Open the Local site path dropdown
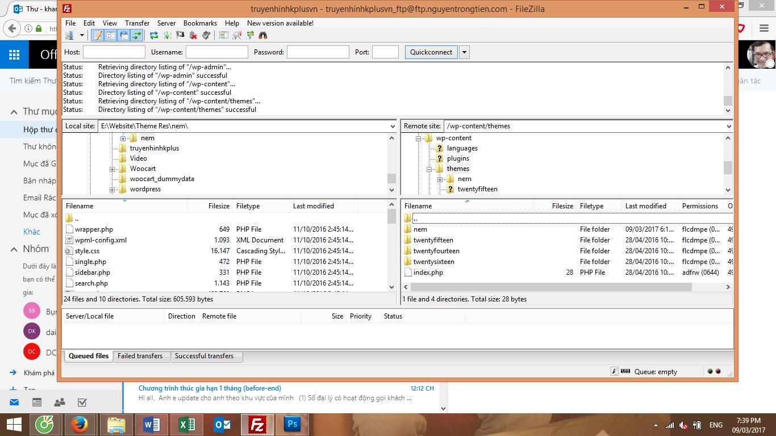The height and width of the screenshot is (436, 776). (x=392, y=126)
